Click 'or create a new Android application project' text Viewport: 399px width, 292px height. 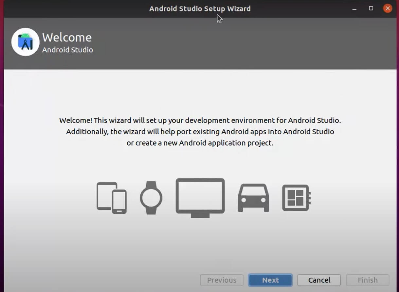(200, 143)
